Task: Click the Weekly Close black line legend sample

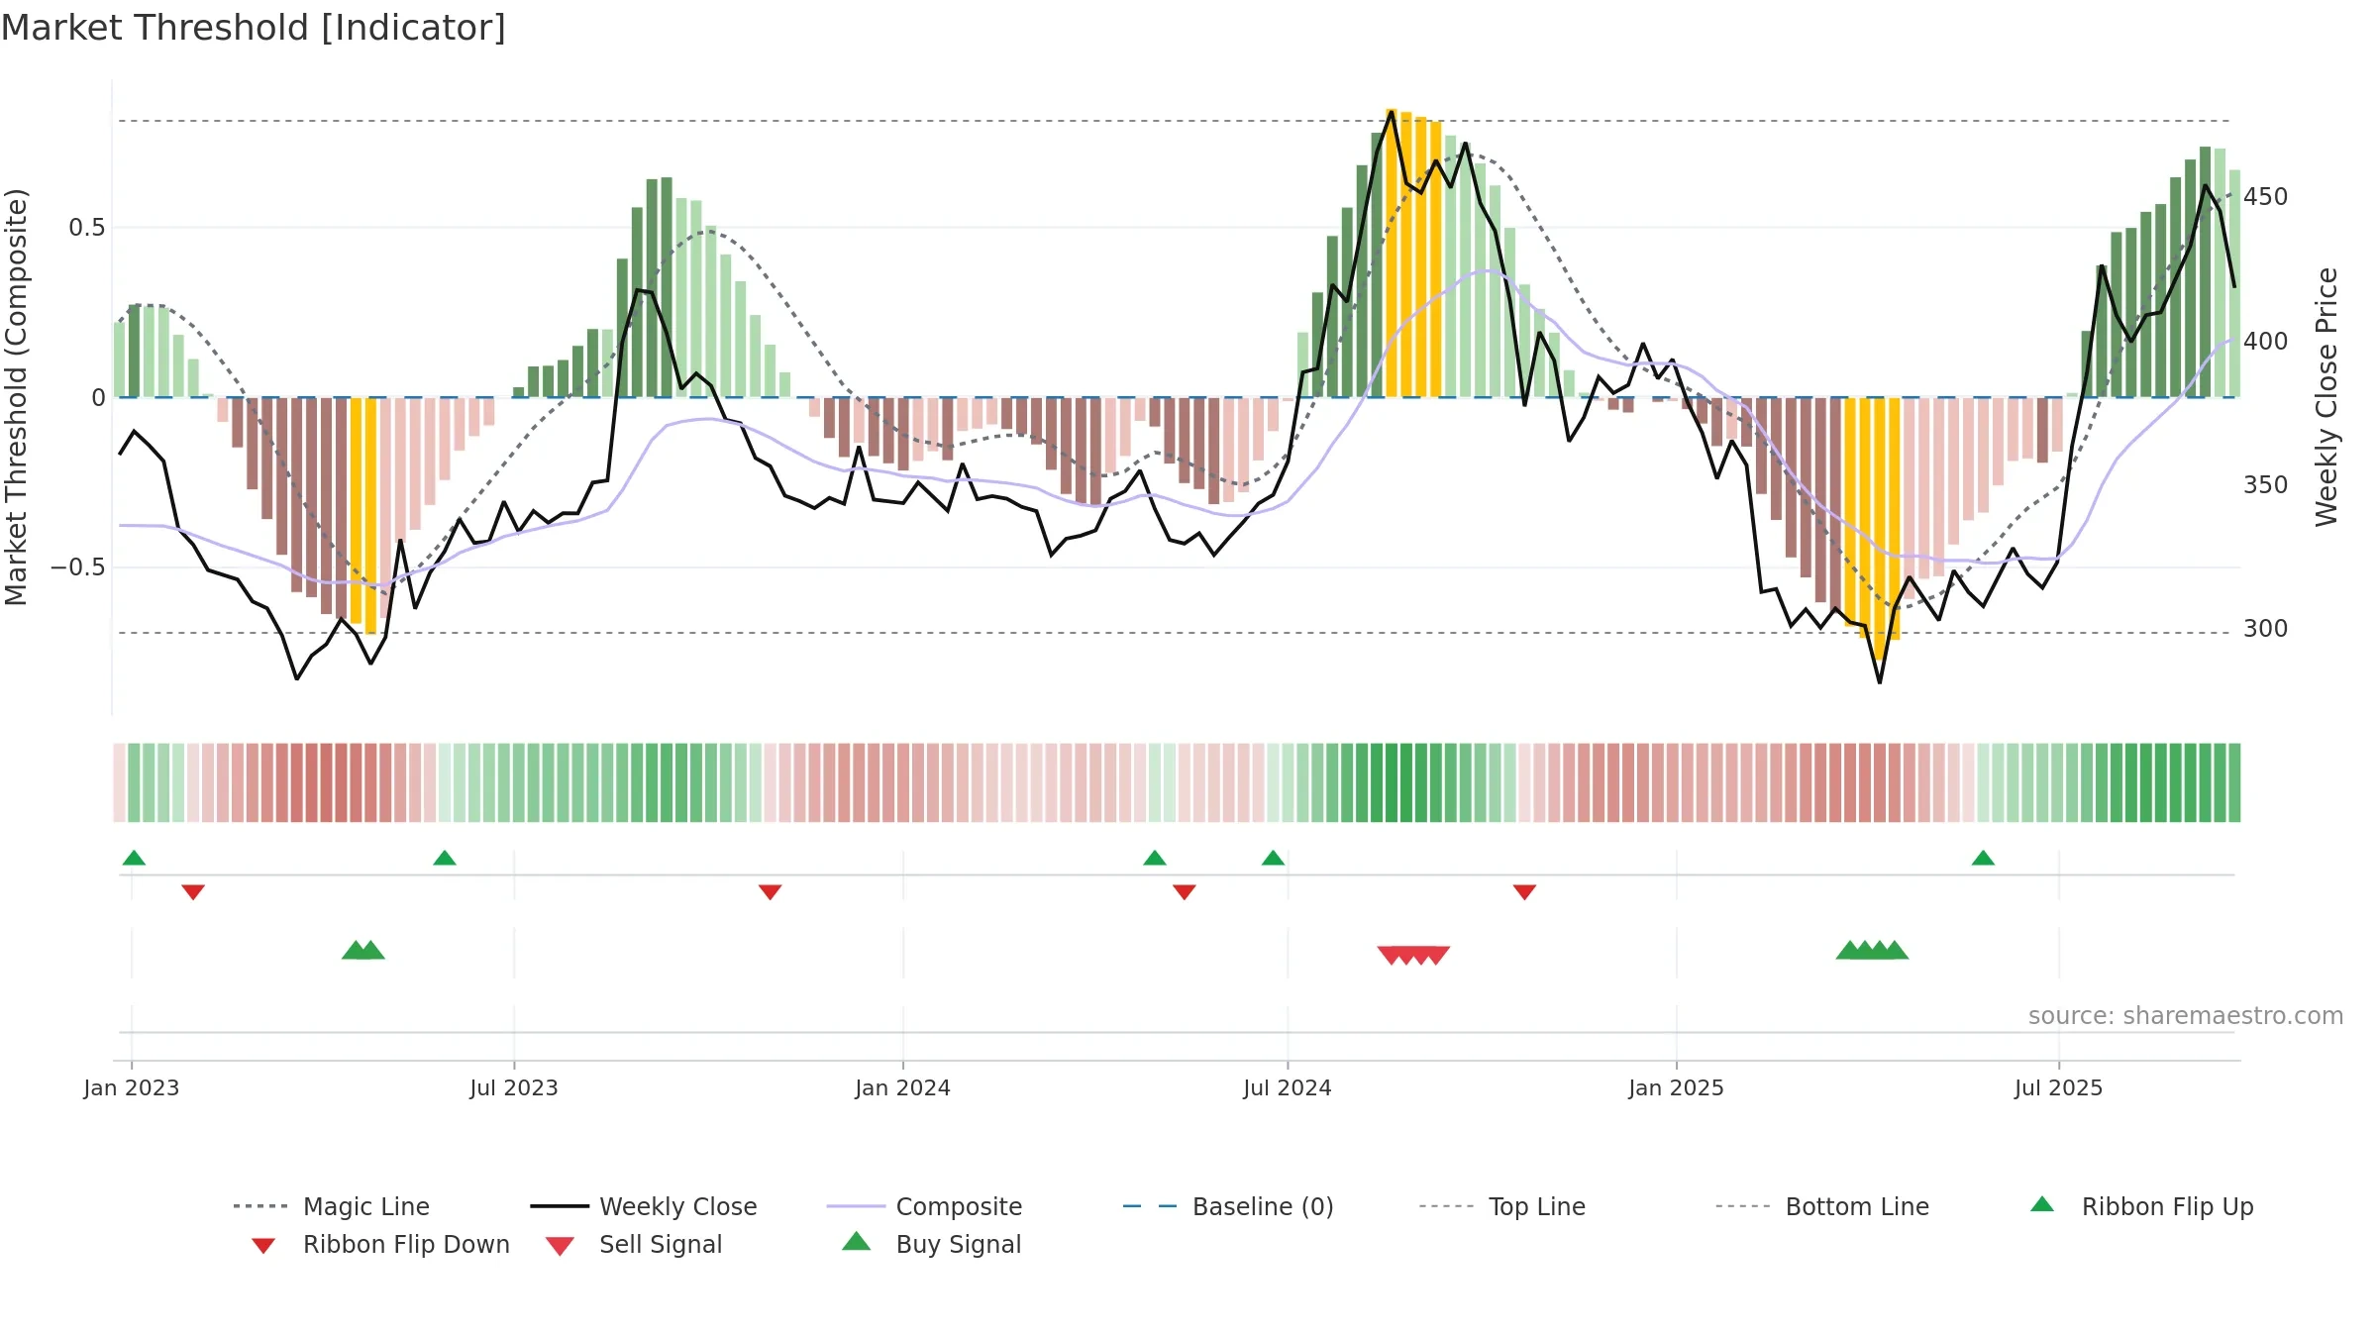Action: 560,1206
